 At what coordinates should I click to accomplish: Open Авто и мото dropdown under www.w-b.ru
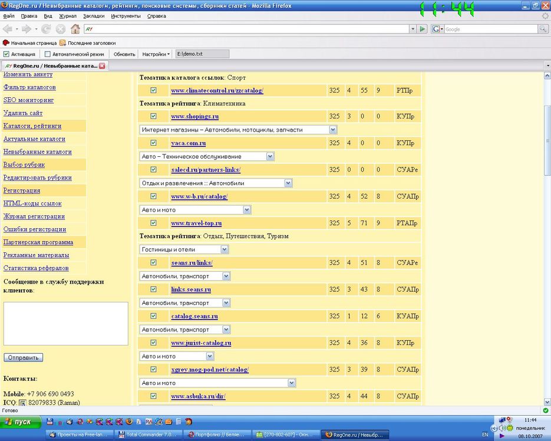tap(195, 210)
